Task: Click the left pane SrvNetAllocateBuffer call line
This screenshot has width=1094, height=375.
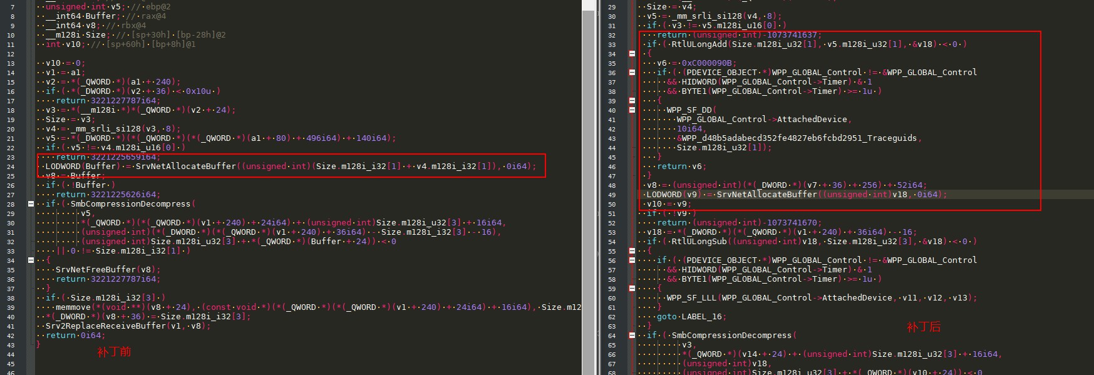Action: (x=291, y=166)
